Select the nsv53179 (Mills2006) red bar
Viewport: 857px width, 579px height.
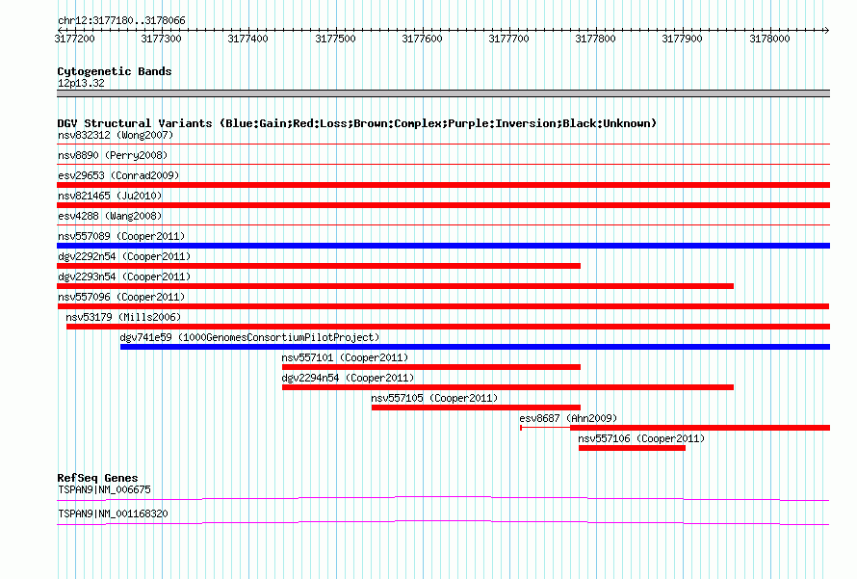[x=448, y=327]
